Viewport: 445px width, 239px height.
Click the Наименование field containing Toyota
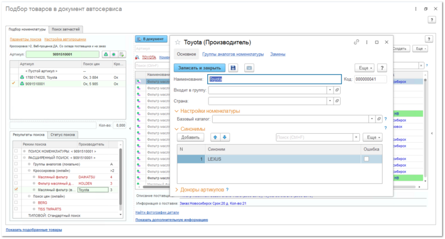tap(274, 79)
